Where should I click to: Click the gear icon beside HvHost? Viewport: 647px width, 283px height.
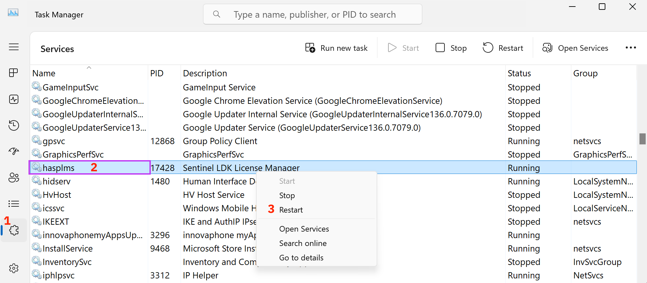click(36, 194)
